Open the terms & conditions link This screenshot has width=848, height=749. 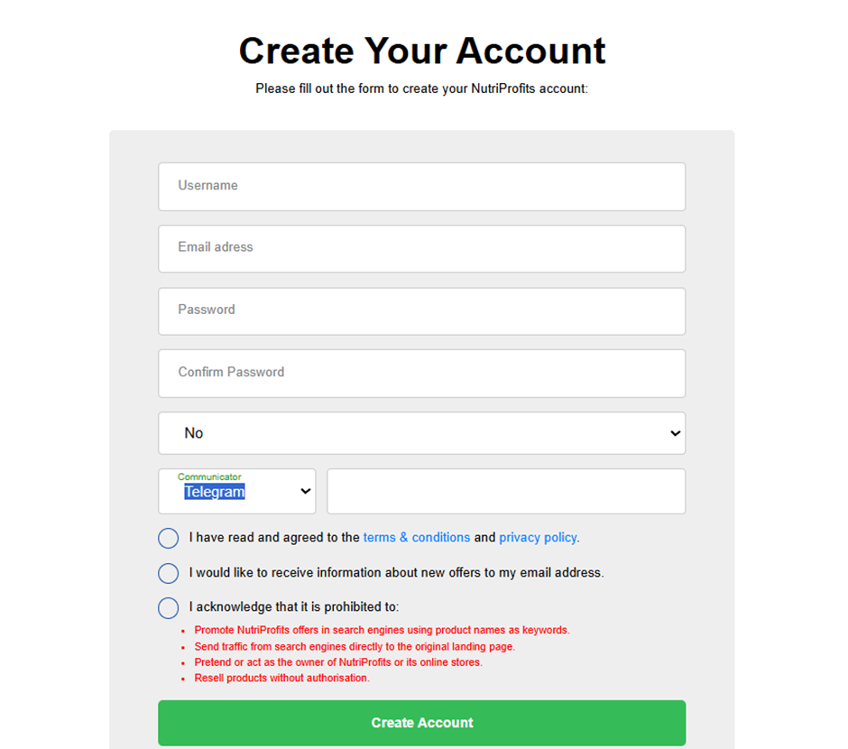coord(416,538)
